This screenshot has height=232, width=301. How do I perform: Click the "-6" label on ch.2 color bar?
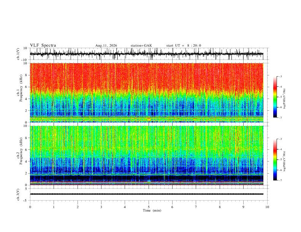tap(280, 170)
